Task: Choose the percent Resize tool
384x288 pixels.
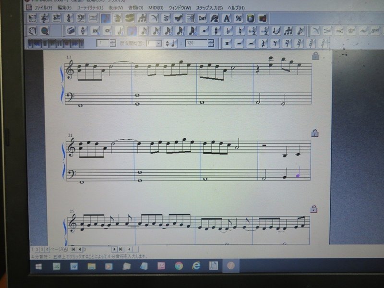Action: (x=239, y=18)
